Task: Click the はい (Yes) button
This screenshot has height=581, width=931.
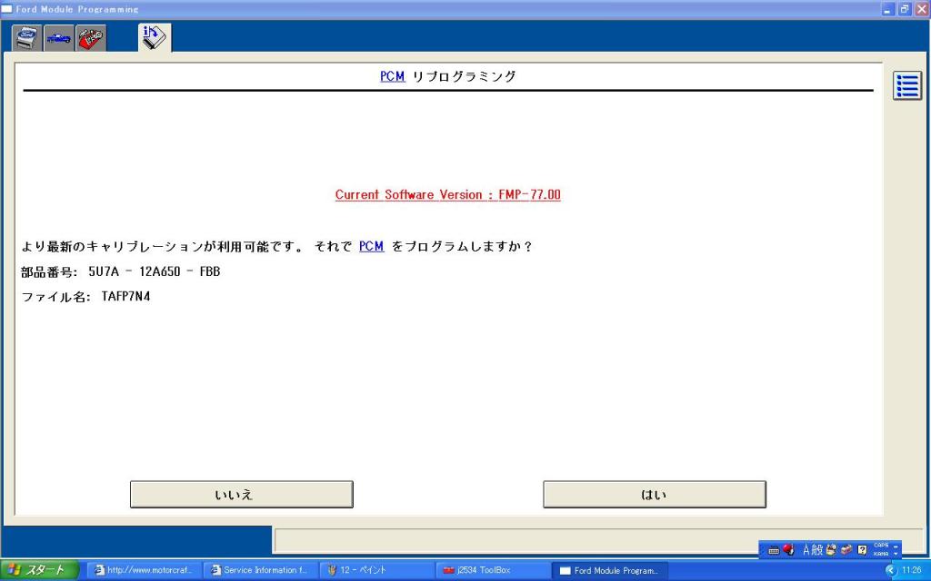Action: [x=655, y=495]
